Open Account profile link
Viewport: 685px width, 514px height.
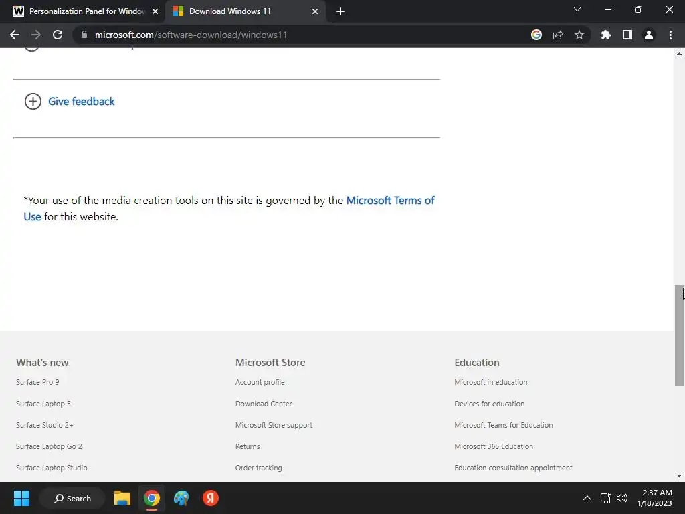pos(260,382)
